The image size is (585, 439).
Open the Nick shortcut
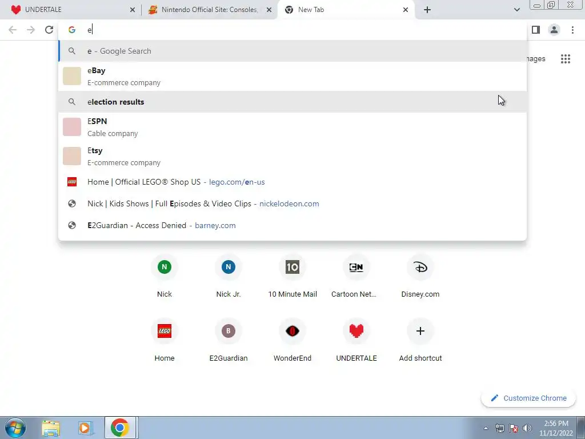click(165, 277)
